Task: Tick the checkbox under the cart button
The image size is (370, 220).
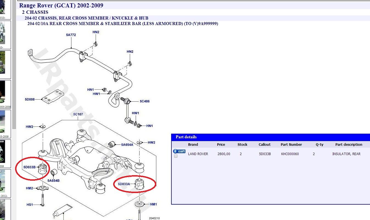Action: pyautogui.click(x=176, y=156)
